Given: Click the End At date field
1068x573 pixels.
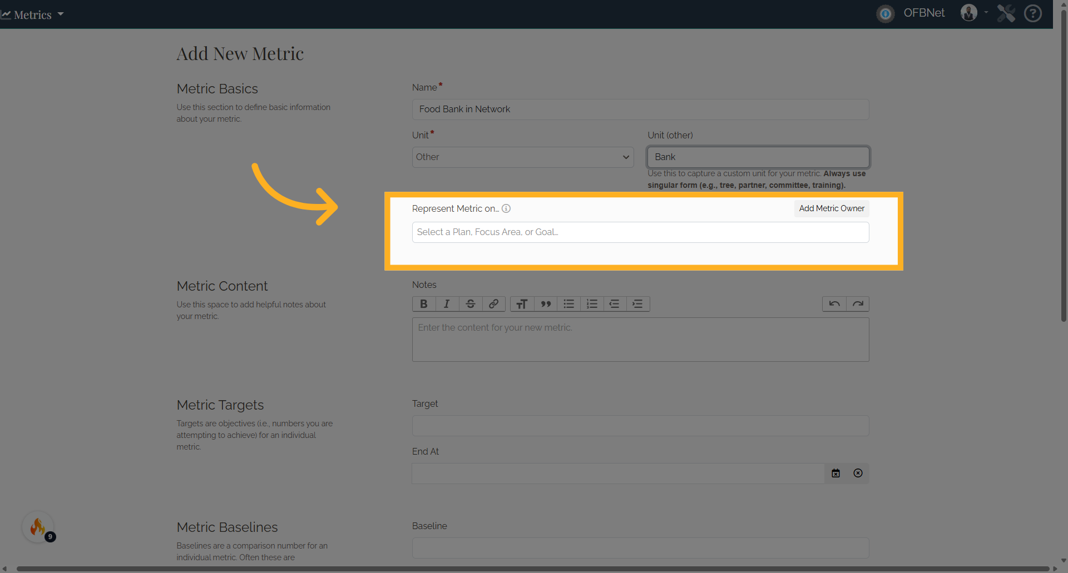Looking at the screenshot, I should pyautogui.click(x=618, y=474).
